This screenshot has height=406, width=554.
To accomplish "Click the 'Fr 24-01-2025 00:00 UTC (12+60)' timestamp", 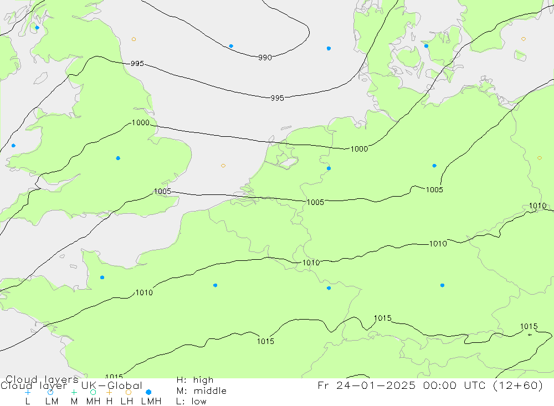I will pos(430,385).
